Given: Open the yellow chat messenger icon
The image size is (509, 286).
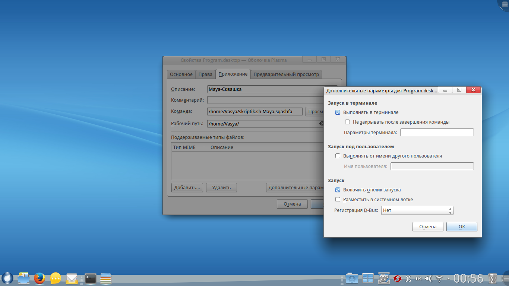Looking at the screenshot, I should click(56, 278).
